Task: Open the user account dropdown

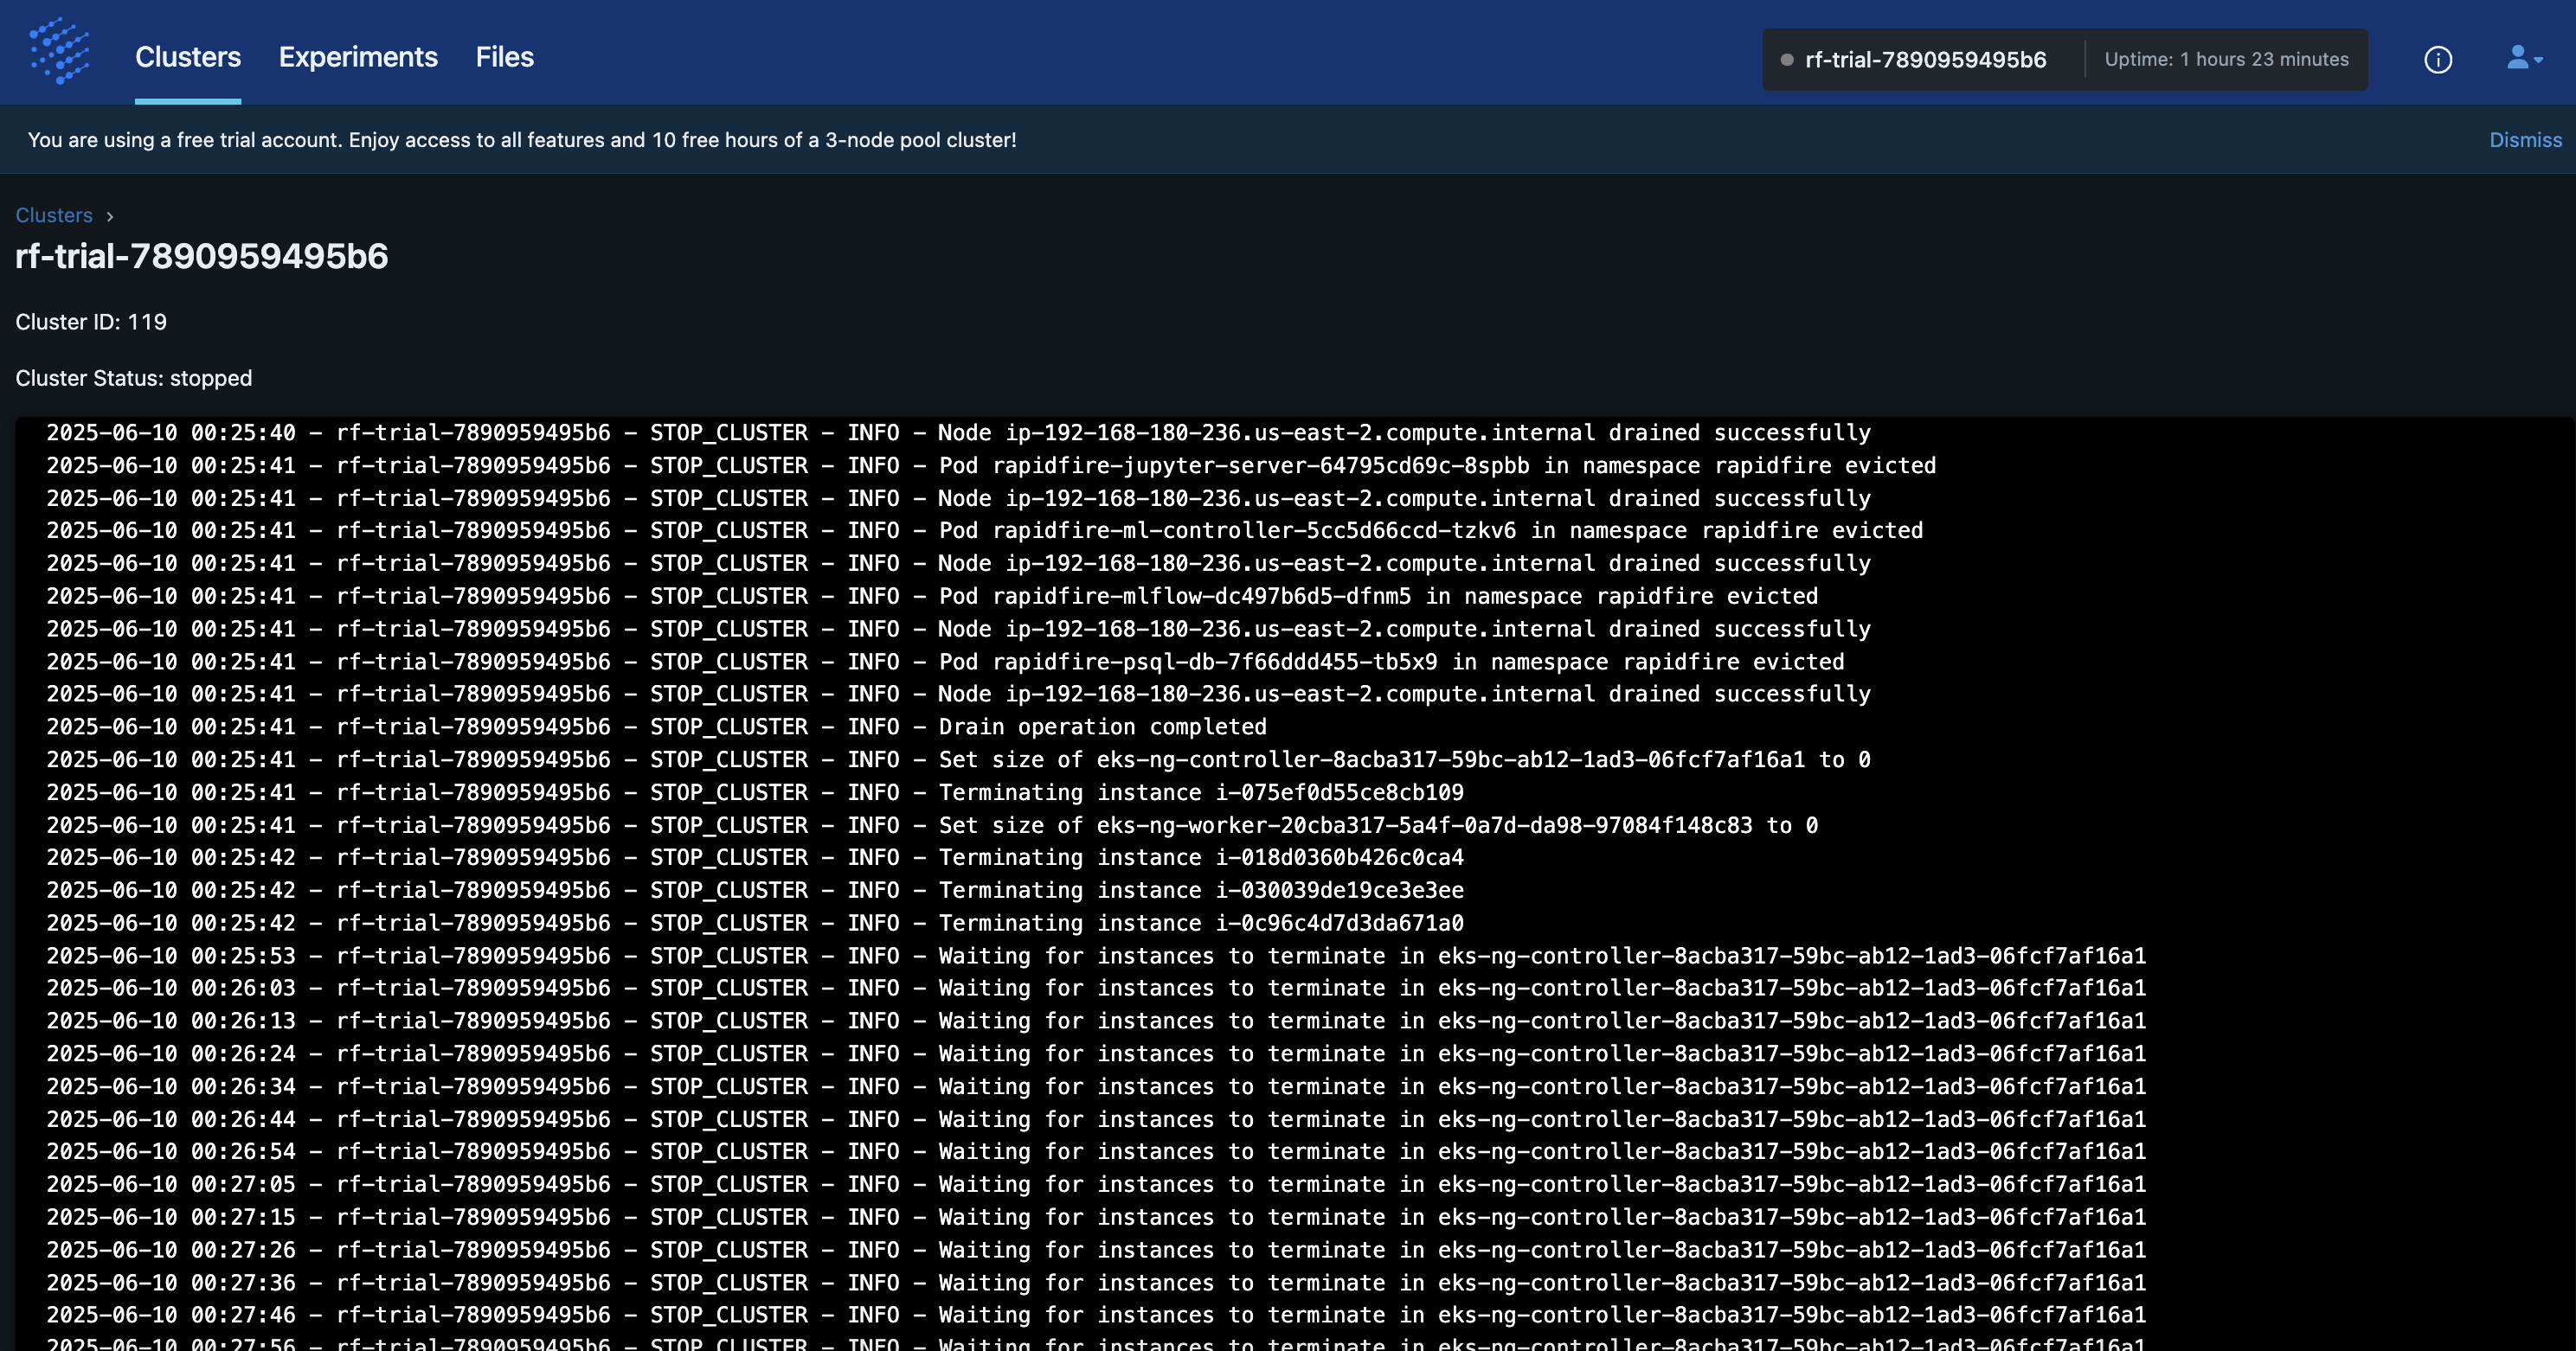Action: pyautogui.click(x=2524, y=58)
